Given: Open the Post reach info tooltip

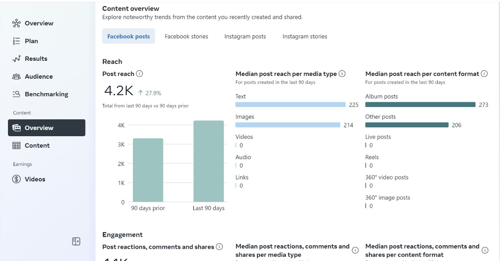Looking at the screenshot, I should (139, 74).
